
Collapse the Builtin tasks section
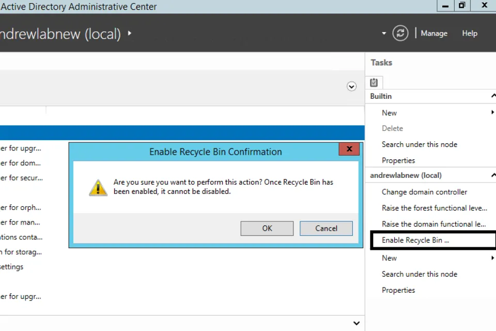pos(493,96)
